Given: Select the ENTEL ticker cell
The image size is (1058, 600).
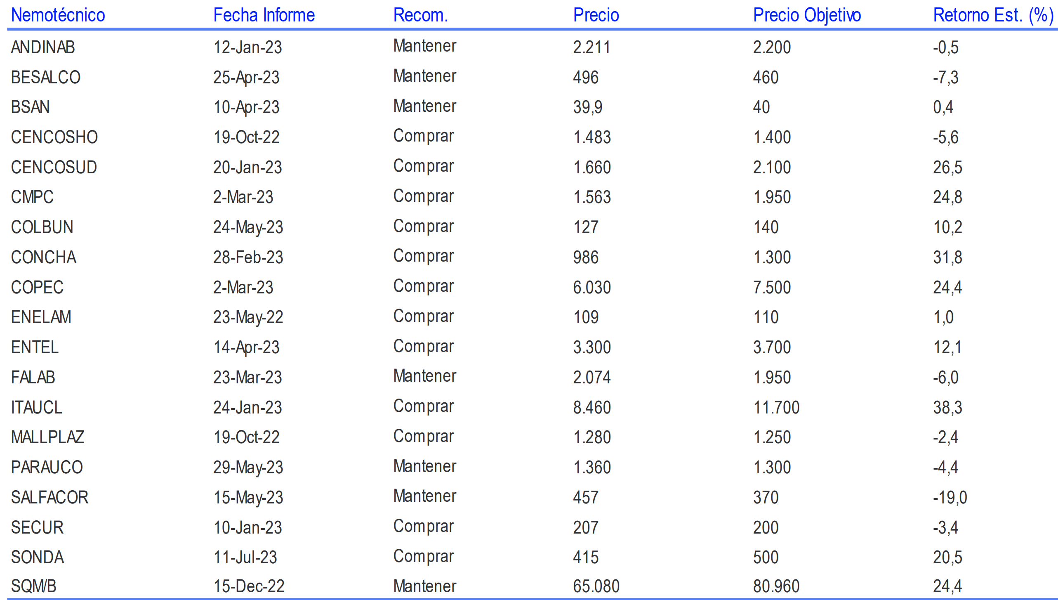Looking at the screenshot, I should click(35, 347).
